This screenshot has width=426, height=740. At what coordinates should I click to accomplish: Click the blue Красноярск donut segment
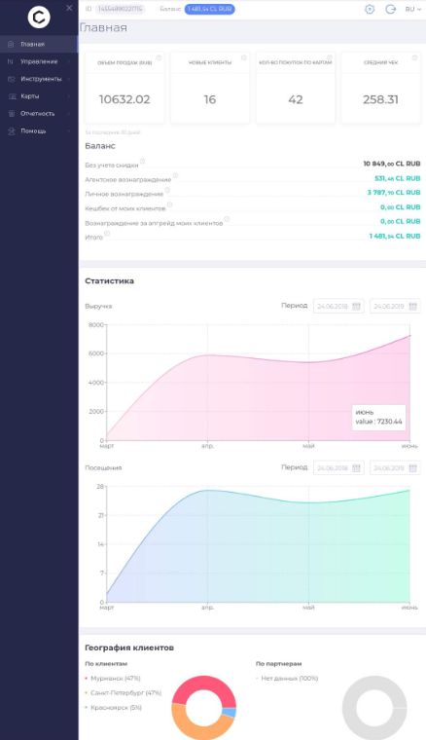click(230, 712)
